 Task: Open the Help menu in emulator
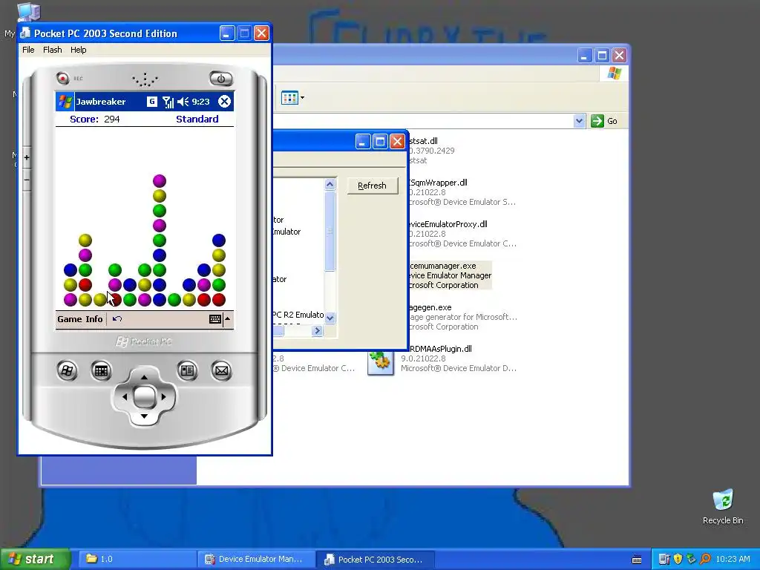(78, 50)
